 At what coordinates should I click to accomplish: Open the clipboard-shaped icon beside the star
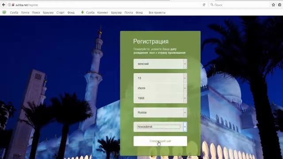coord(279,5)
